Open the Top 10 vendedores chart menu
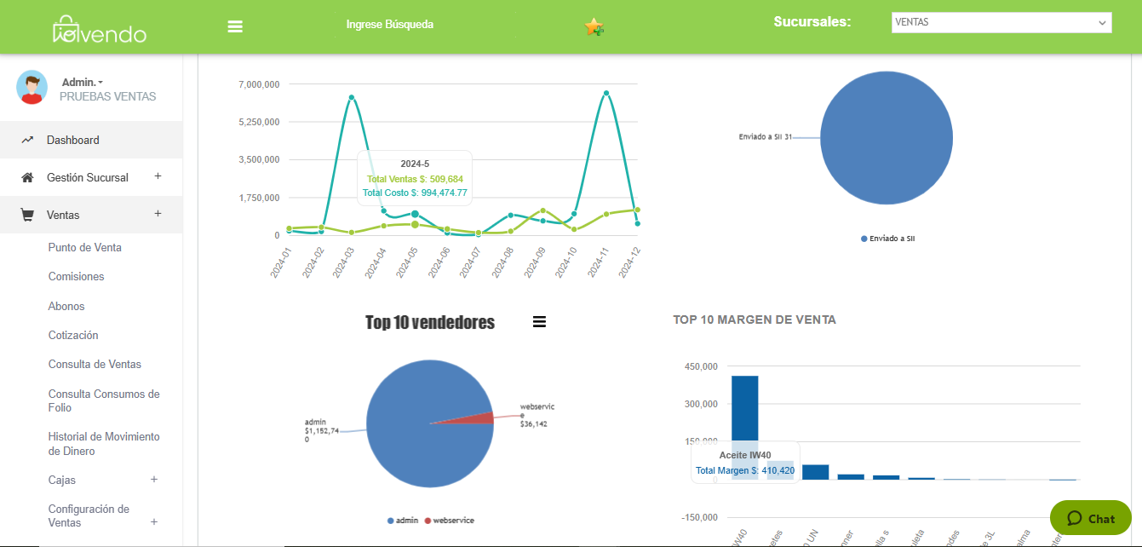1142x547 pixels. coord(539,321)
